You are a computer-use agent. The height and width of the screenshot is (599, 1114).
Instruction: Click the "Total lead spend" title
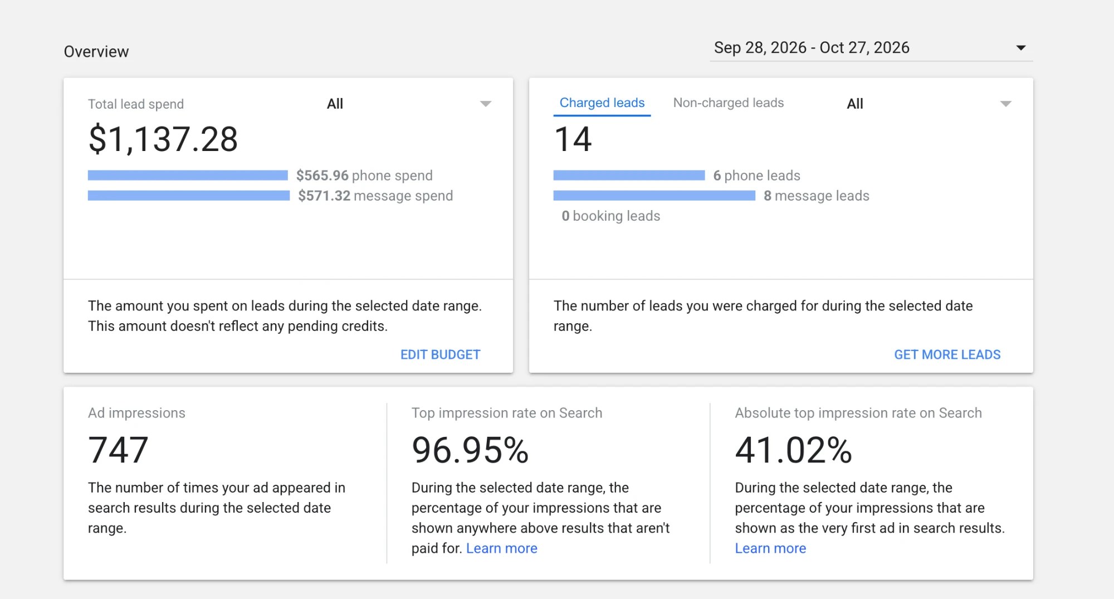tap(136, 104)
